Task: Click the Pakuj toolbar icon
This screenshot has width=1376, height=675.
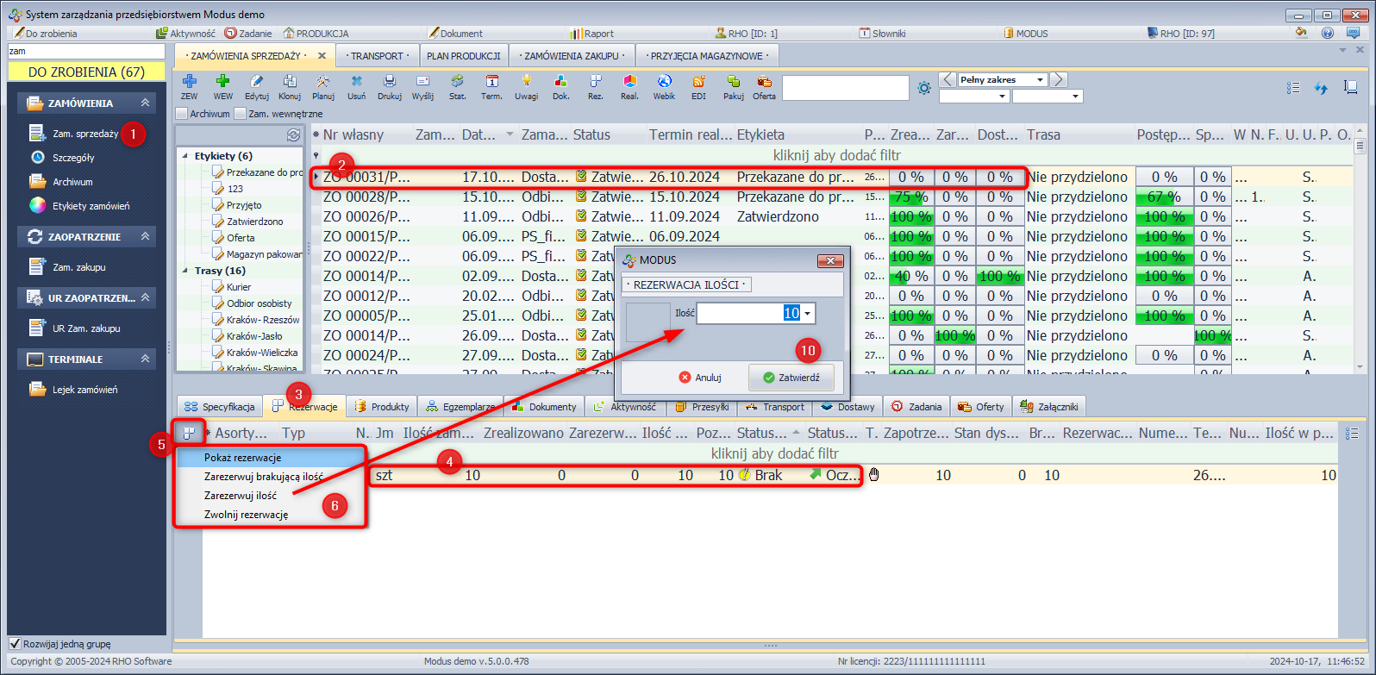Action: coord(733,82)
